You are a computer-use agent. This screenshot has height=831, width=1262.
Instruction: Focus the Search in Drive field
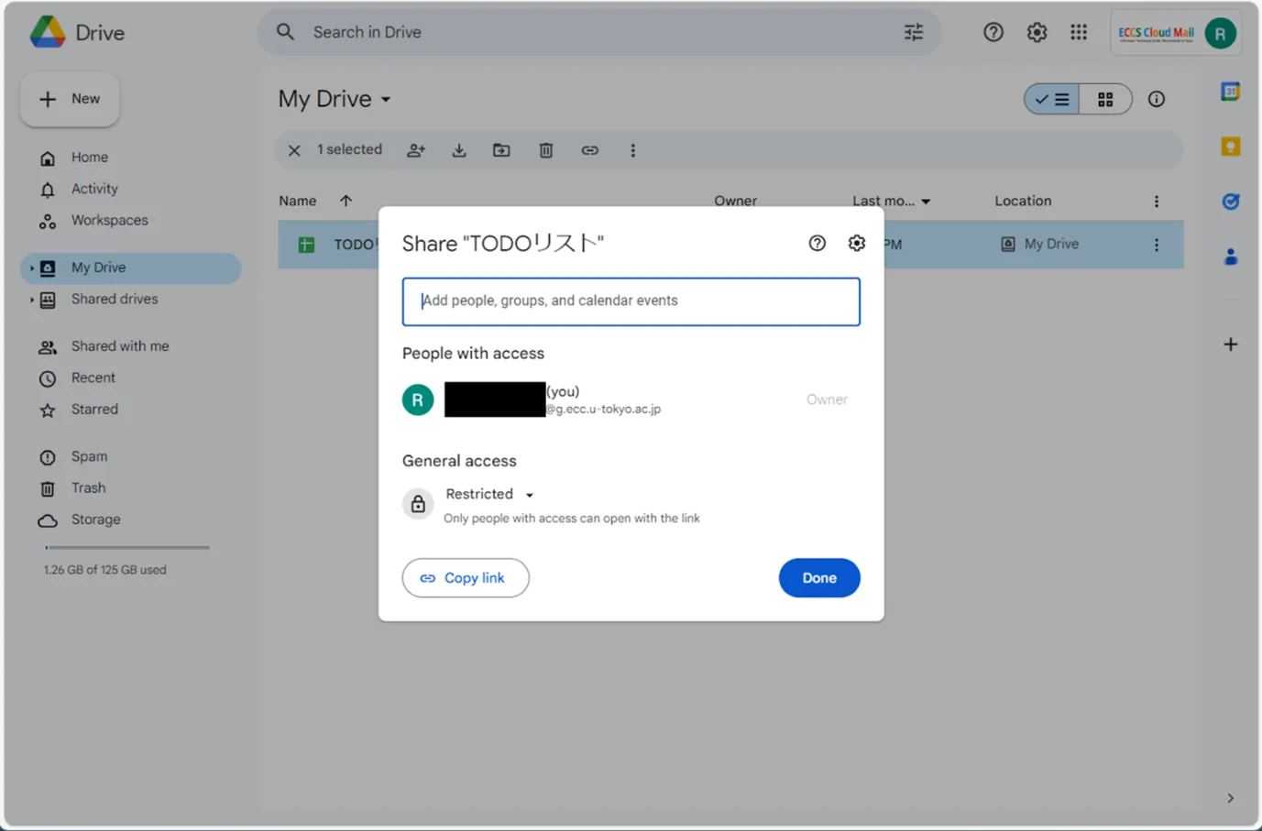point(600,32)
